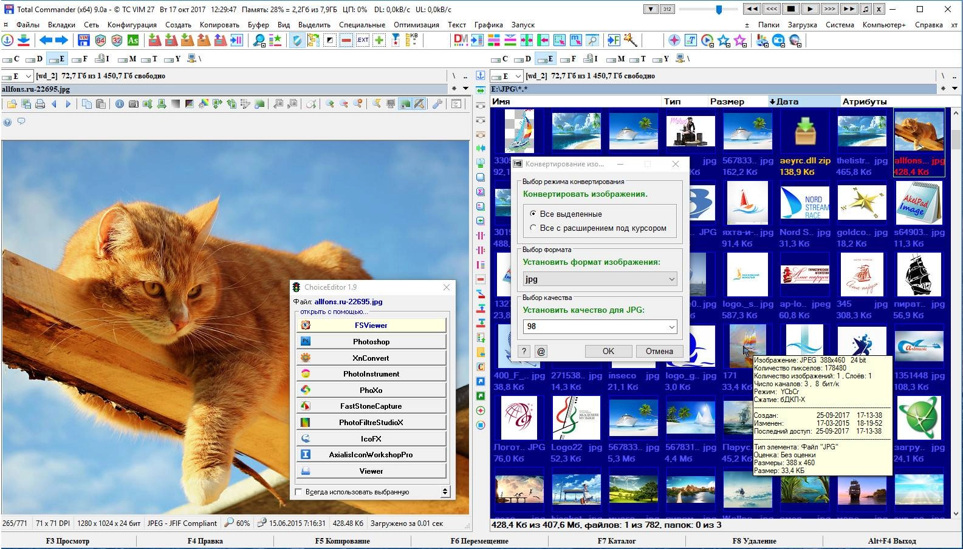Click the magic wand toolbar icon
The height and width of the screenshot is (549, 963).
click(x=631, y=41)
